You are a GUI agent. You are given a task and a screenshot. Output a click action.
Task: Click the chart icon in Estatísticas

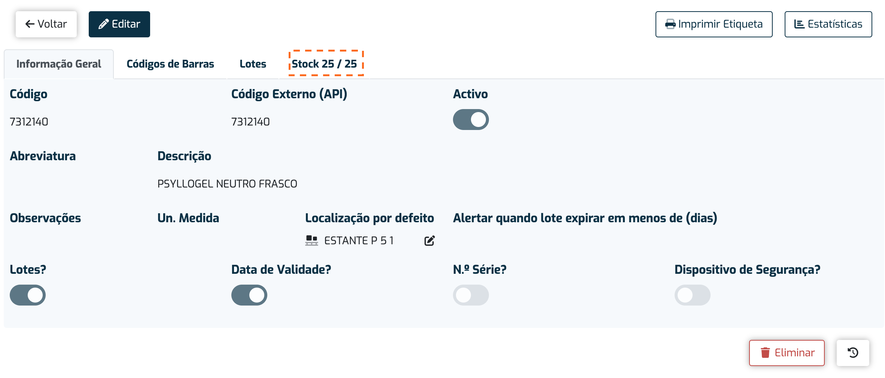click(x=799, y=24)
